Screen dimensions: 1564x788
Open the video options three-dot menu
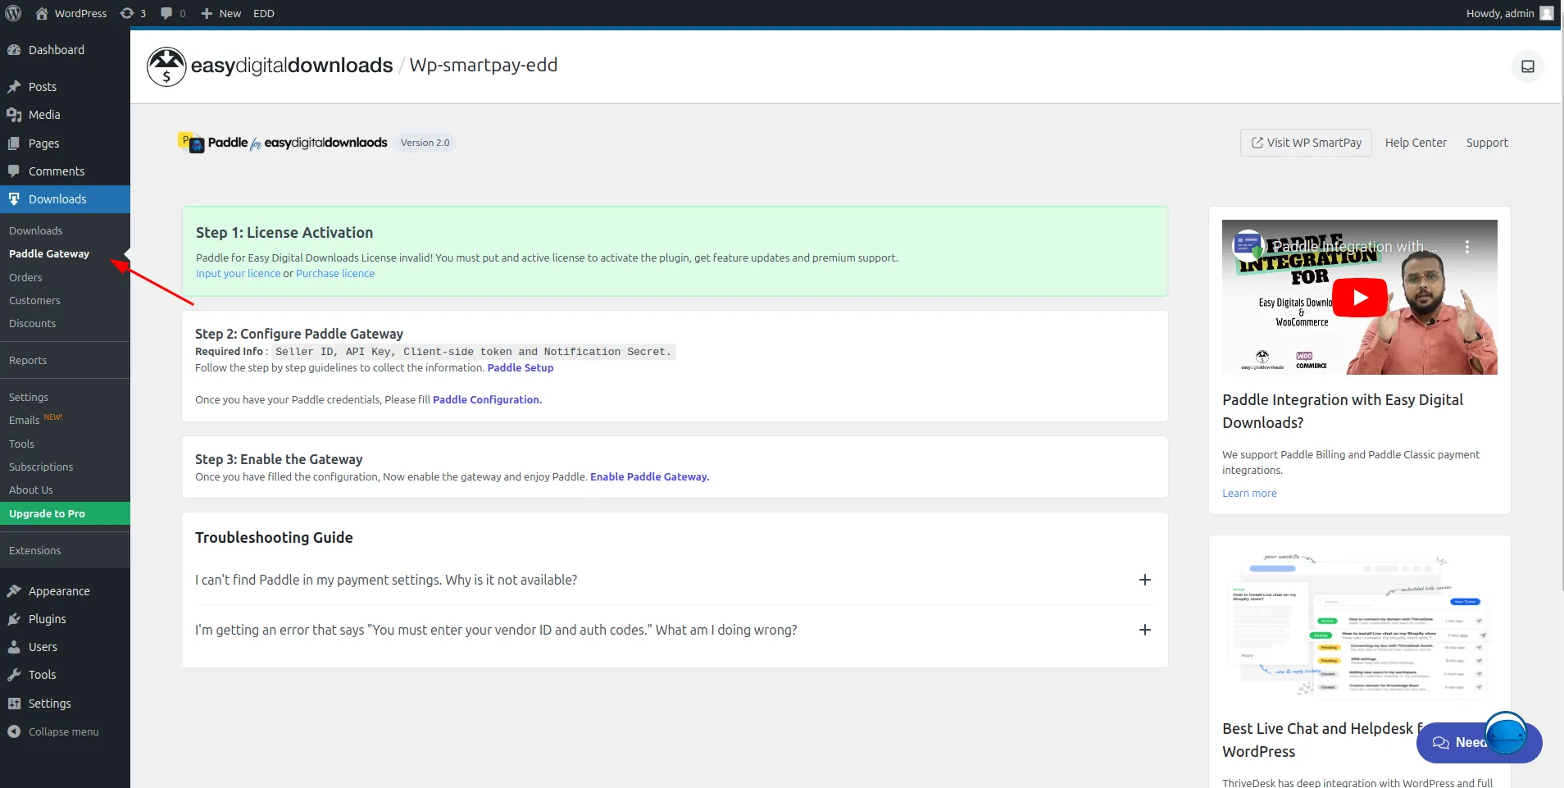(x=1466, y=247)
